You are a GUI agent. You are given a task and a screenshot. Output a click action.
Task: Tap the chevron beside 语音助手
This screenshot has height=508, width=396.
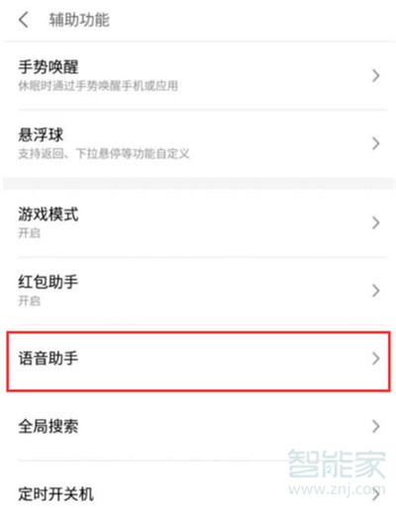[x=376, y=359]
